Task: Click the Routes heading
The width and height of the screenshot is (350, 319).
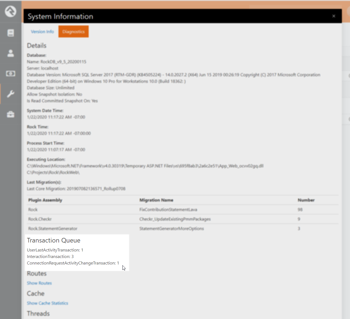Action: point(37,273)
